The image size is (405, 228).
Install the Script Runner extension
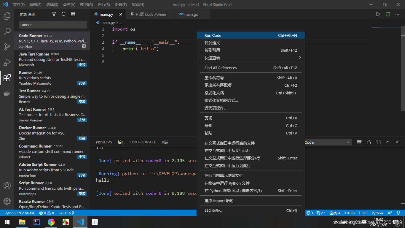82,194
